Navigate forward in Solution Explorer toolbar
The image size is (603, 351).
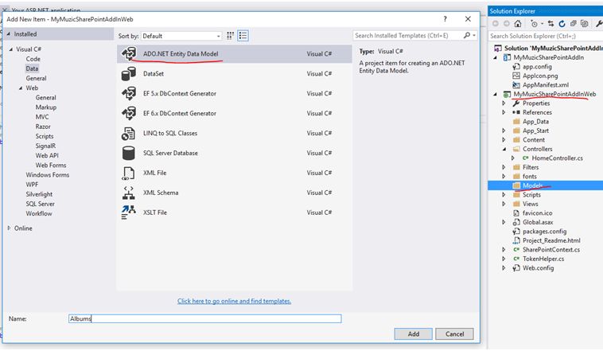507,23
